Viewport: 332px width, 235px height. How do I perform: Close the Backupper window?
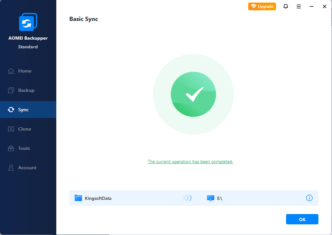tap(324, 6)
